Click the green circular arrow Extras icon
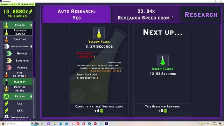Screen dimensions: 224x126 (6, 97)
